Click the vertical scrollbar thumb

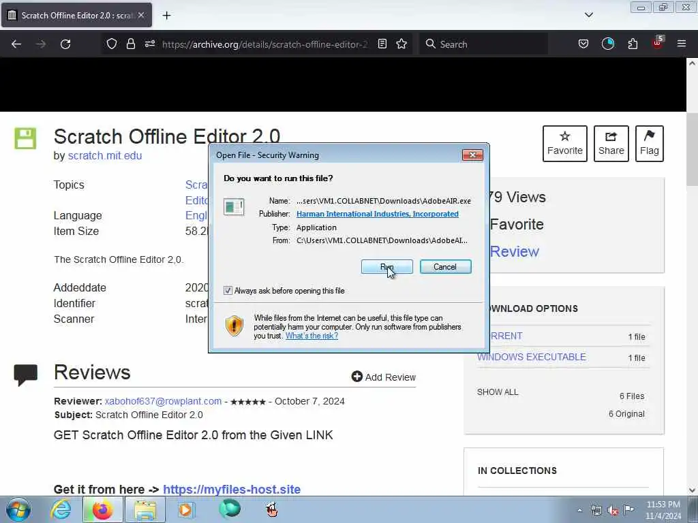tap(692, 149)
